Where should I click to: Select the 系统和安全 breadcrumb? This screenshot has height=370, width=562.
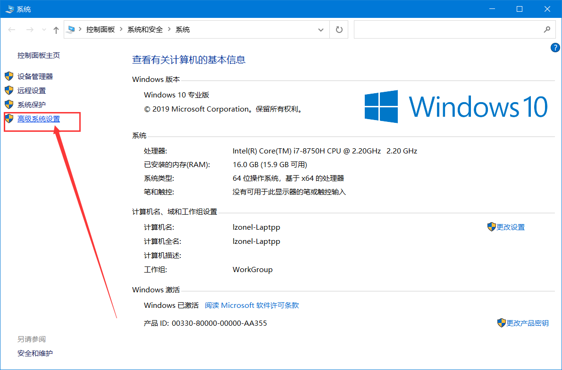(x=145, y=30)
